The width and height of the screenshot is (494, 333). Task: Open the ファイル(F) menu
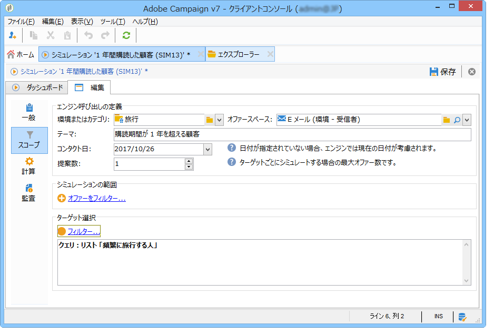[21, 22]
